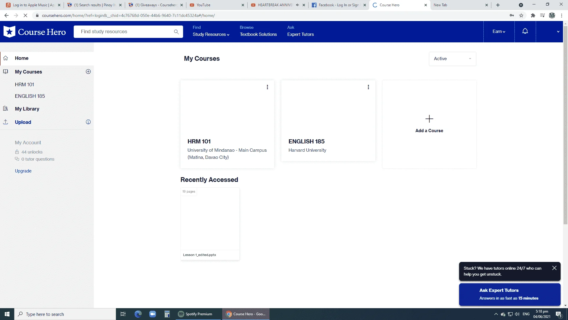The width and height of the screenshot is (568, 320).
Task: Click 0 tutor questions text
Action: click(x=38, y=159)
